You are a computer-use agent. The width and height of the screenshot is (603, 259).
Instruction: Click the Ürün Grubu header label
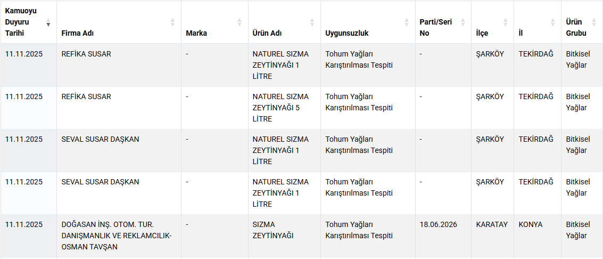pyautogui.click(x=576, y=27)
